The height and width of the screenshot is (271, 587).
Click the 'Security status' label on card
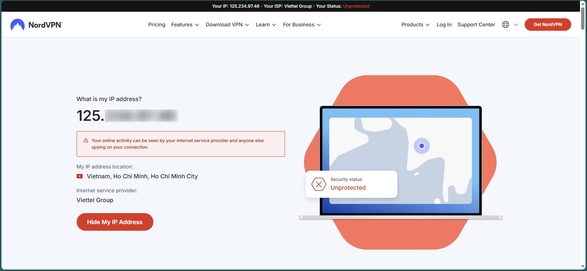(x=346, y=179)
